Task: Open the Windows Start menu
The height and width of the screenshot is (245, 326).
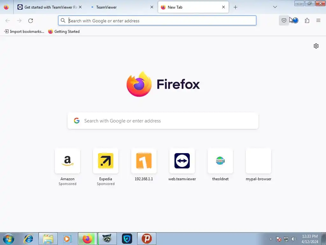Action: (9, 239)
